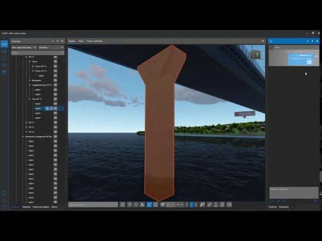
Task: Toggle visibility eye for ОП 15 row
Action: (x=55, y=127)
